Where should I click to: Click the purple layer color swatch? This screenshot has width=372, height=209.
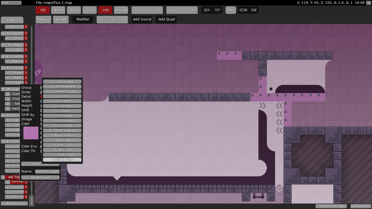point(31,133)
